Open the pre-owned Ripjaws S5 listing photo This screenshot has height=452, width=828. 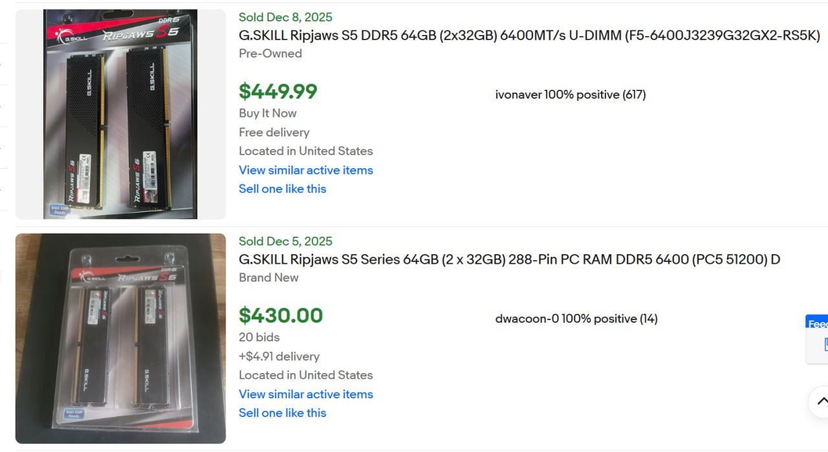(120, 114)
